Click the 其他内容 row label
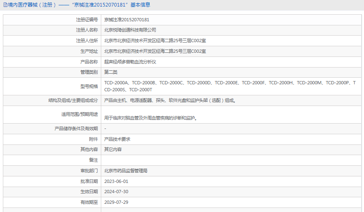The image size is (364, 212). pyautogui.click(x=89, y=149)
